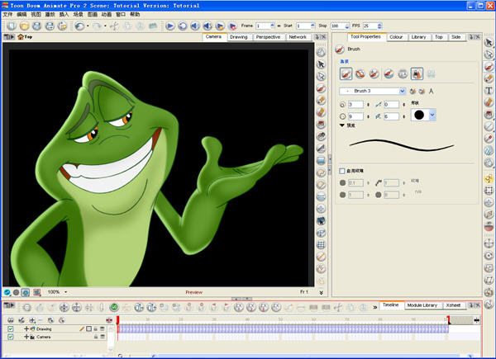The width and height of the screenshot is (496, 359).
Task: Click the text 'A' icon beside Brush 3 preset
Action: [431, 91]
